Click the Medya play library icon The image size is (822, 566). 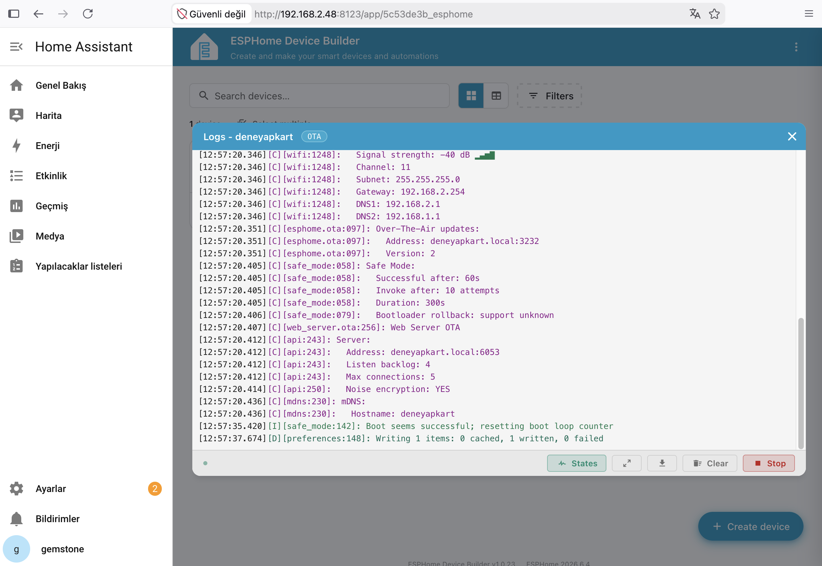pos(16,236)
